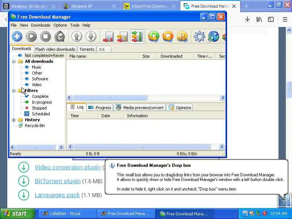Select the Music category

pyautogui.click(x=36, y=67)
